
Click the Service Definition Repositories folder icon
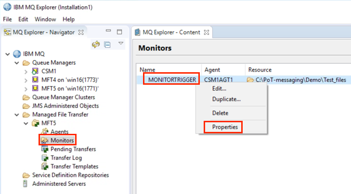26,175
